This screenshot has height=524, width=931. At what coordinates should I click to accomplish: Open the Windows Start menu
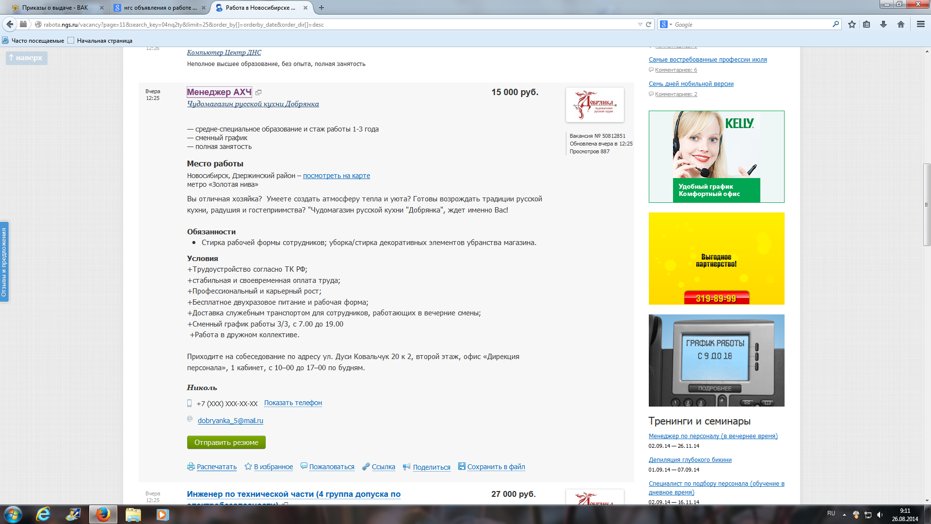tap(13, 514)
